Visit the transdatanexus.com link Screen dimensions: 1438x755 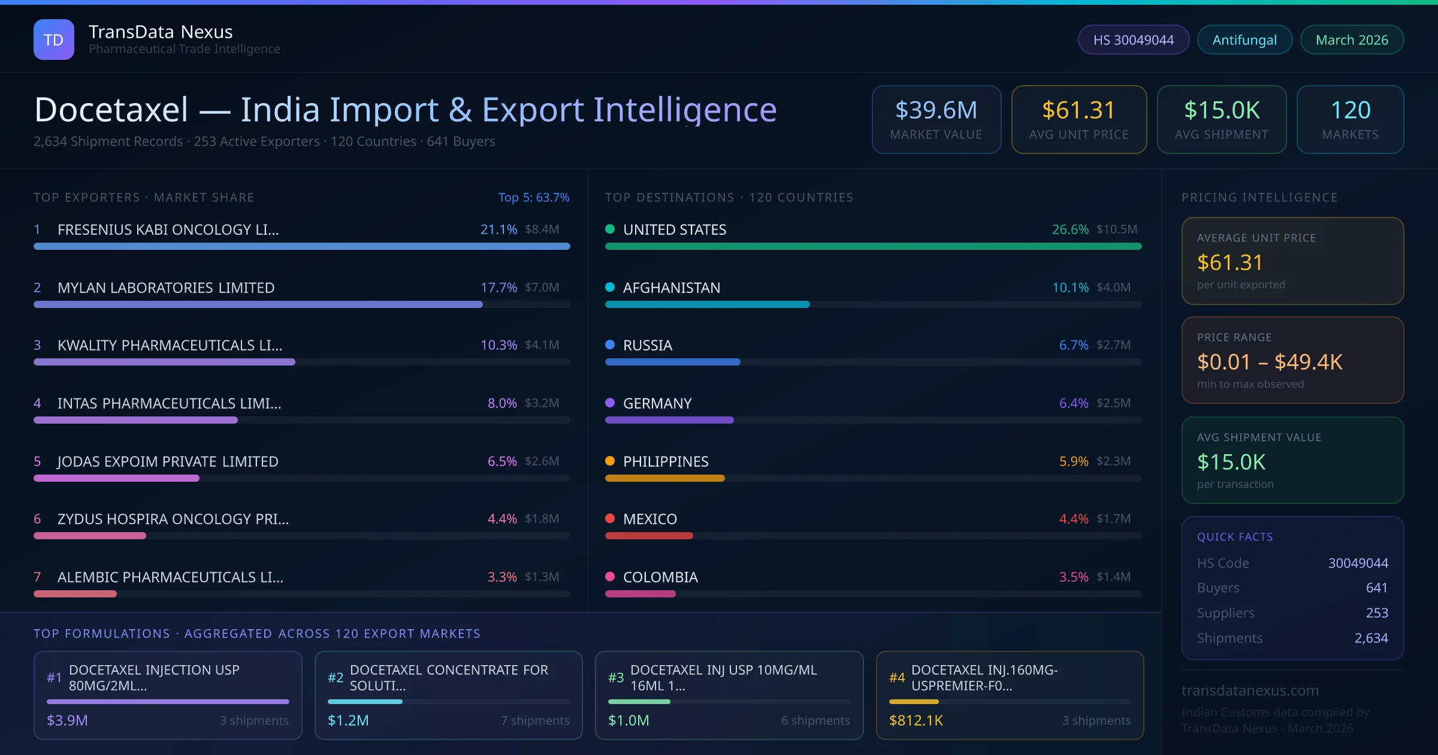[1250, 690]
